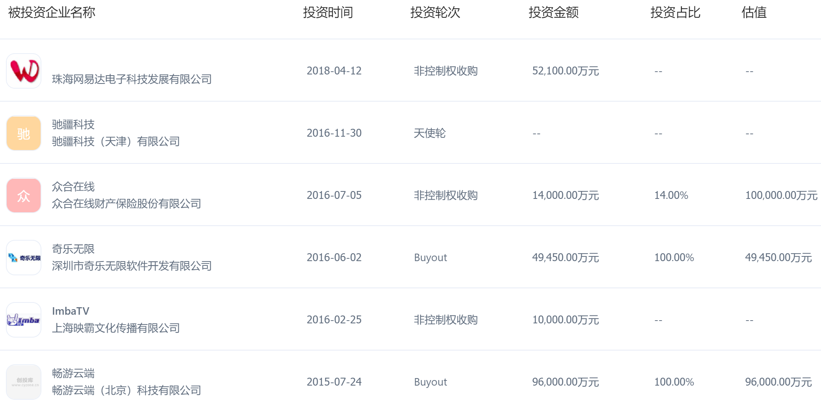Screen dimensions: 821x410
Task: Select the 众合在线 project name
Action: point(73,187)
